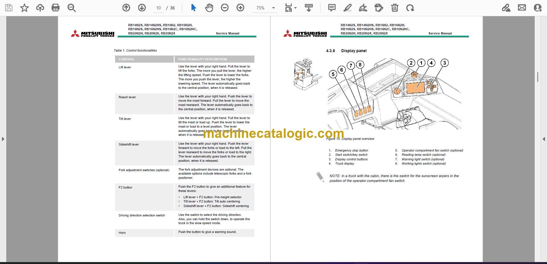Click the vertical scrollbar thumb

[x=538, y=77]
